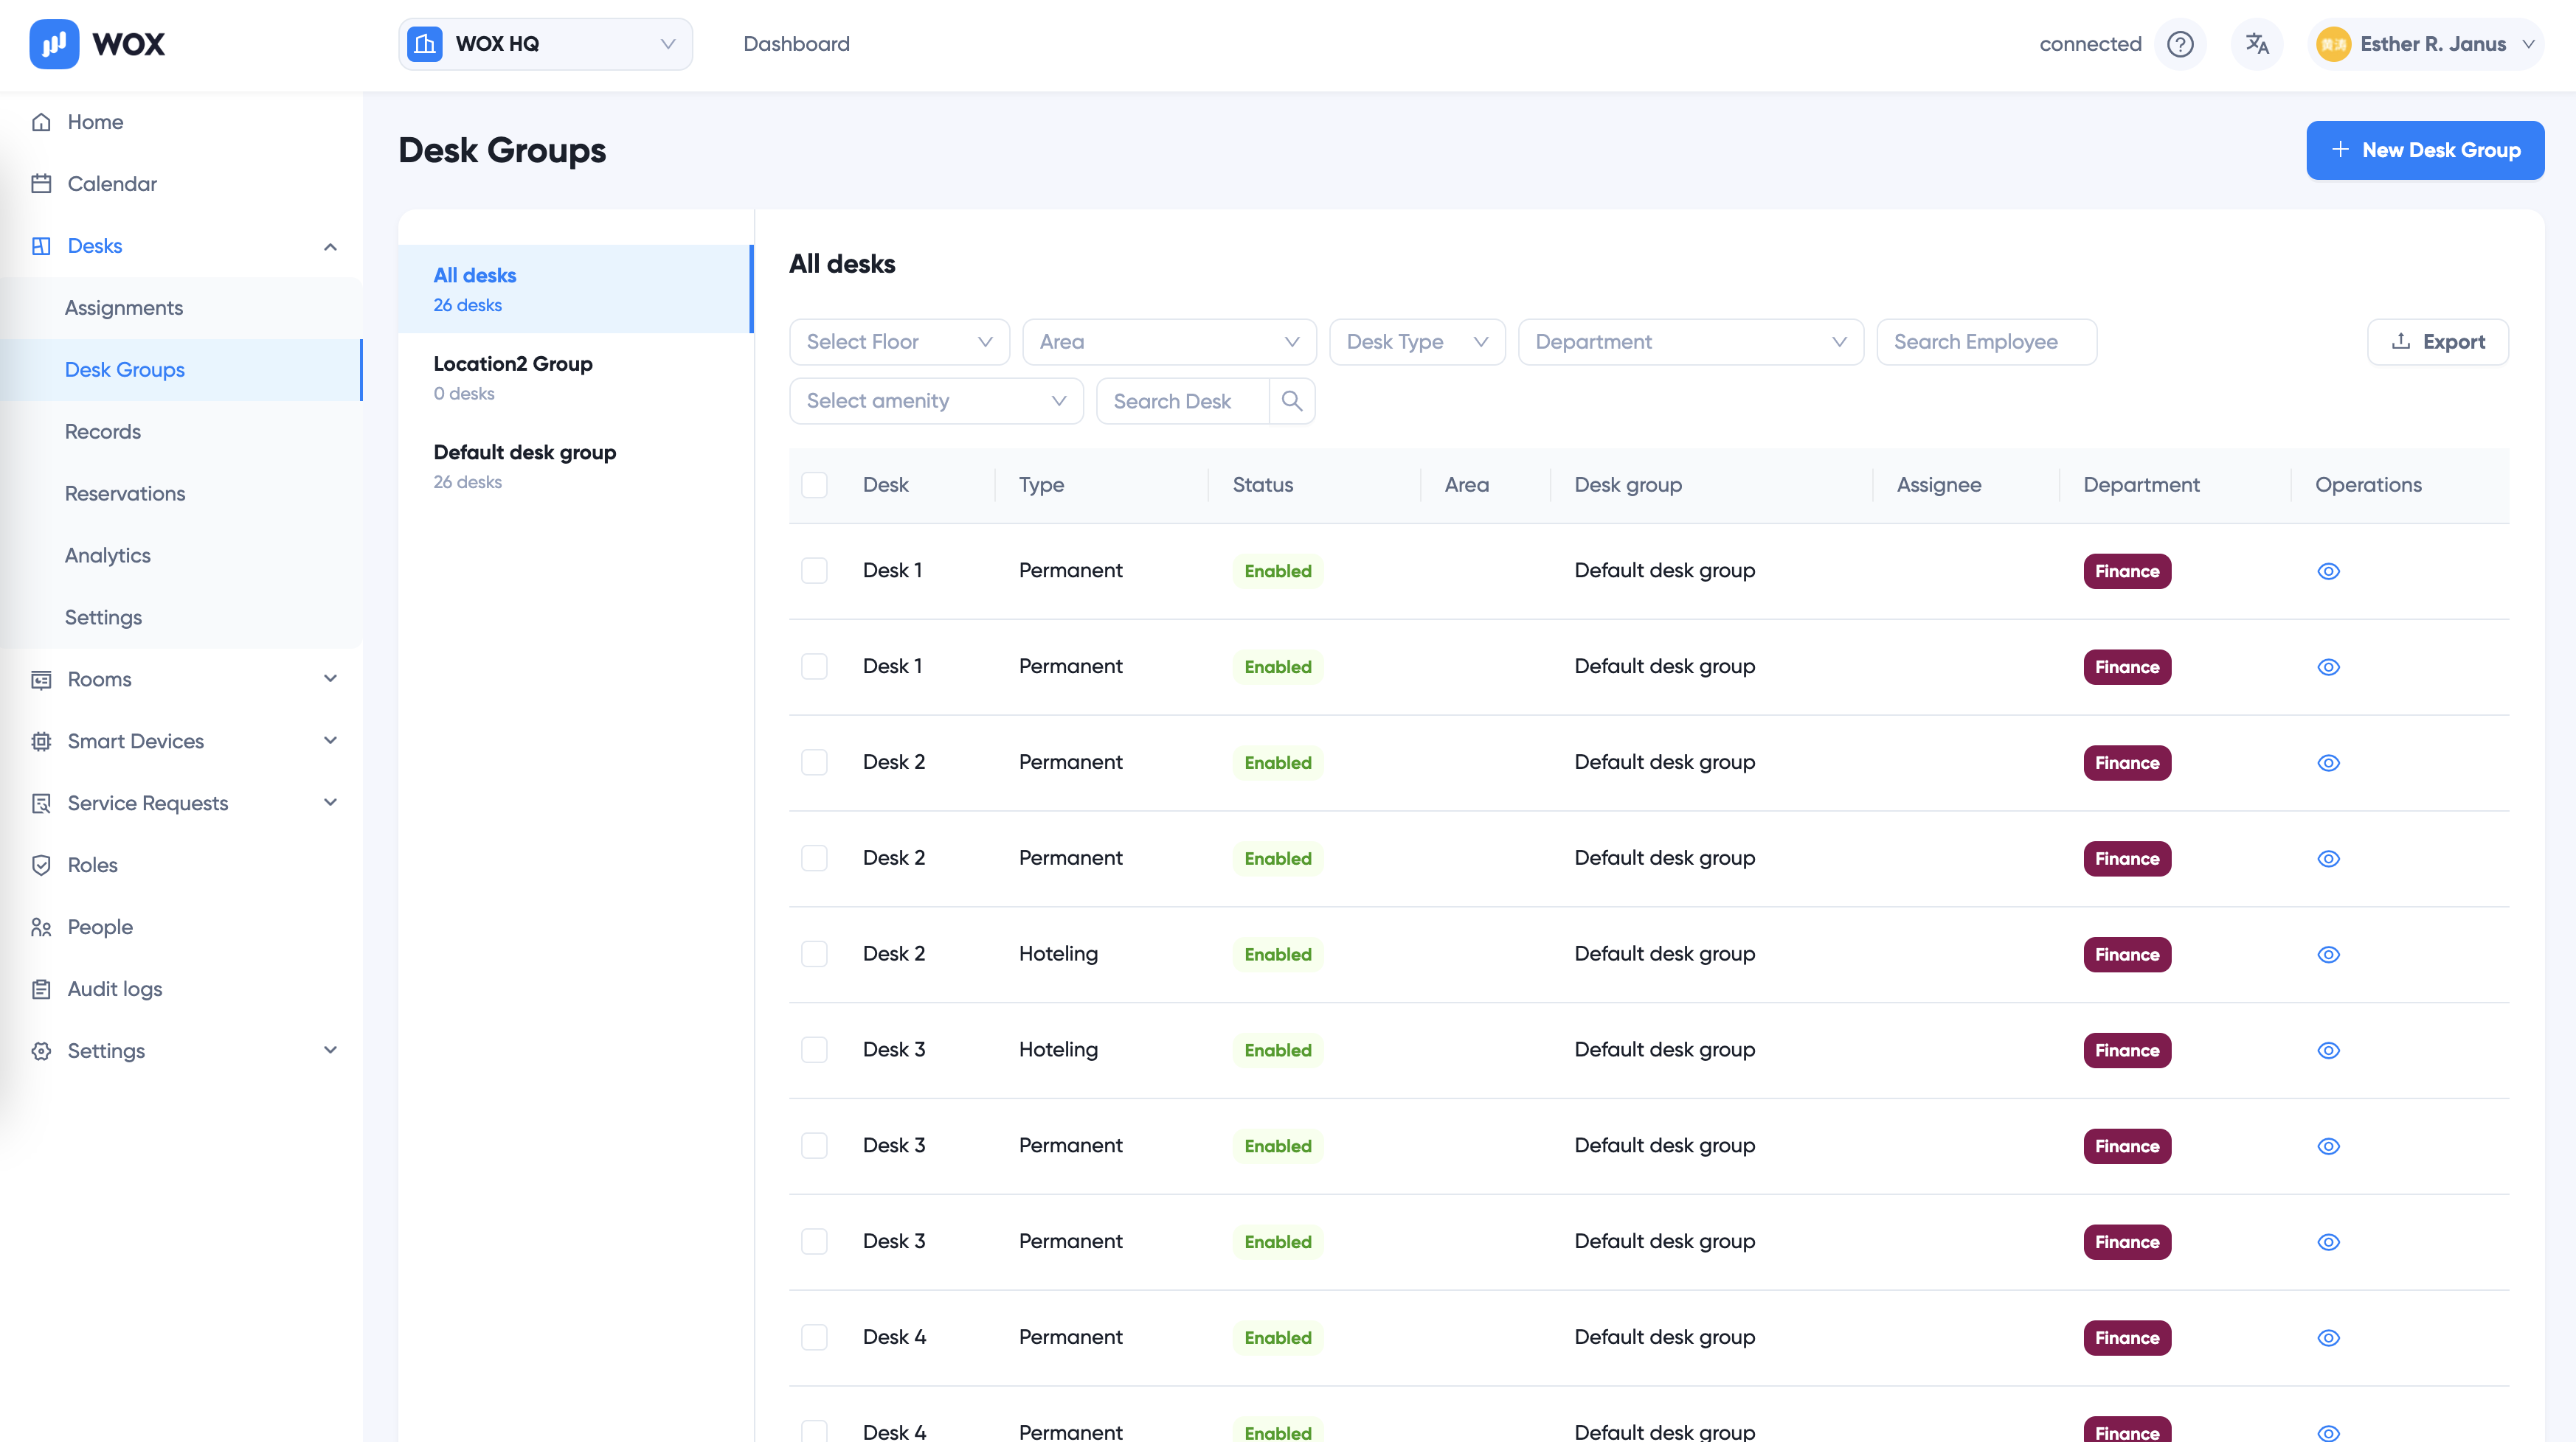Click the Desks sidebar icon

pos(41,245)
